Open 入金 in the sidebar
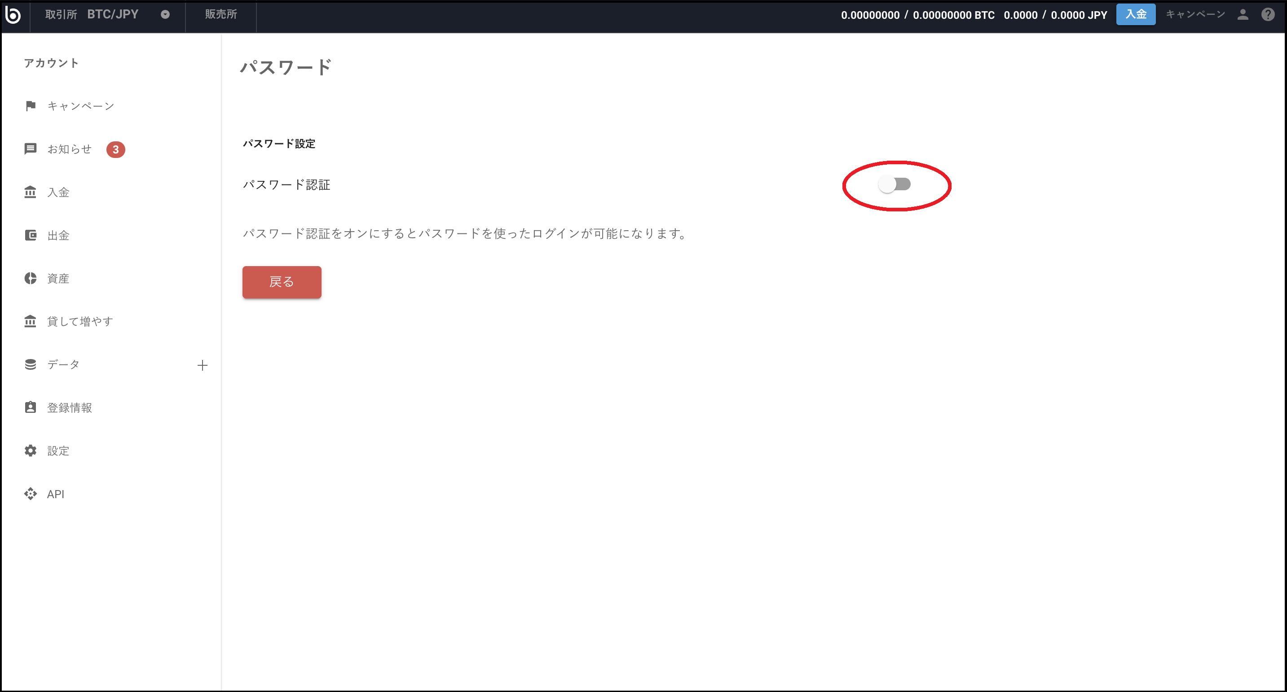1287x692 pixels. click(58, 192)
